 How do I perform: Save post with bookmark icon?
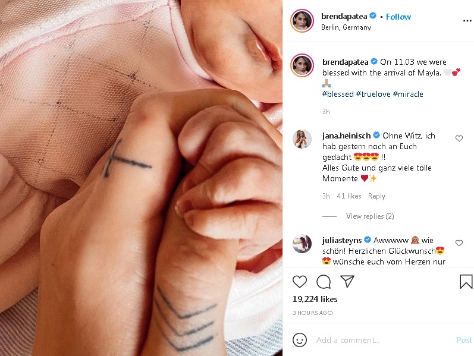pyautogui.click(x=466, y=281)
